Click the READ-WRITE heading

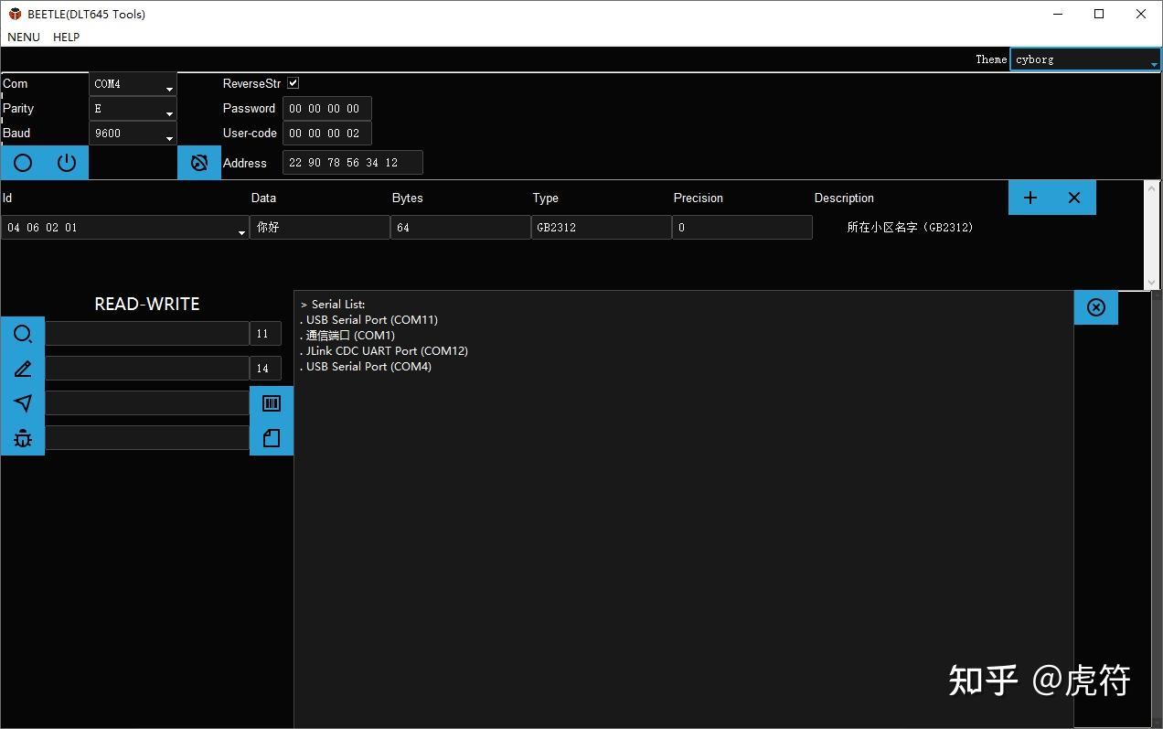click(147, 304)
